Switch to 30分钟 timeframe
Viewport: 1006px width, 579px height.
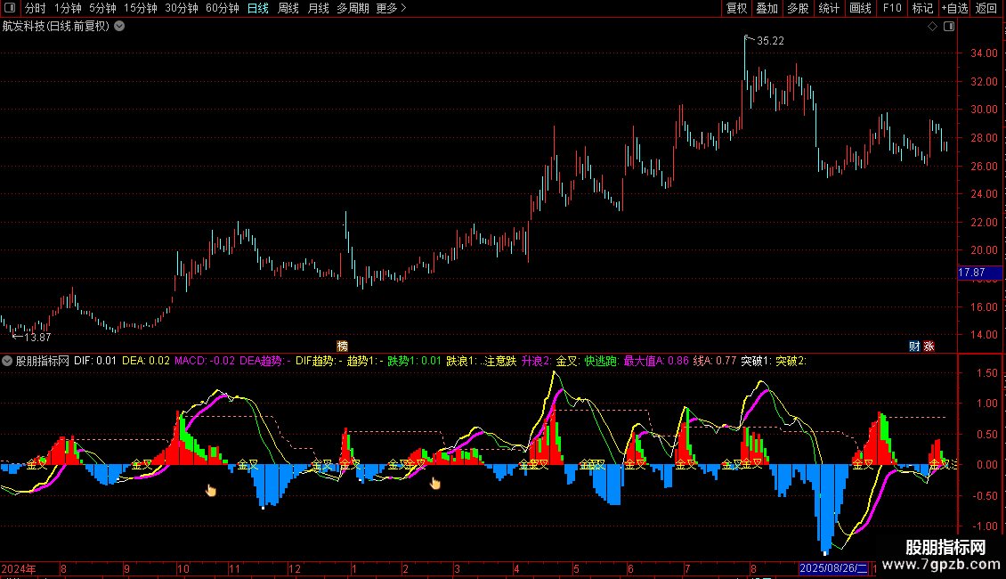(182, 8)
